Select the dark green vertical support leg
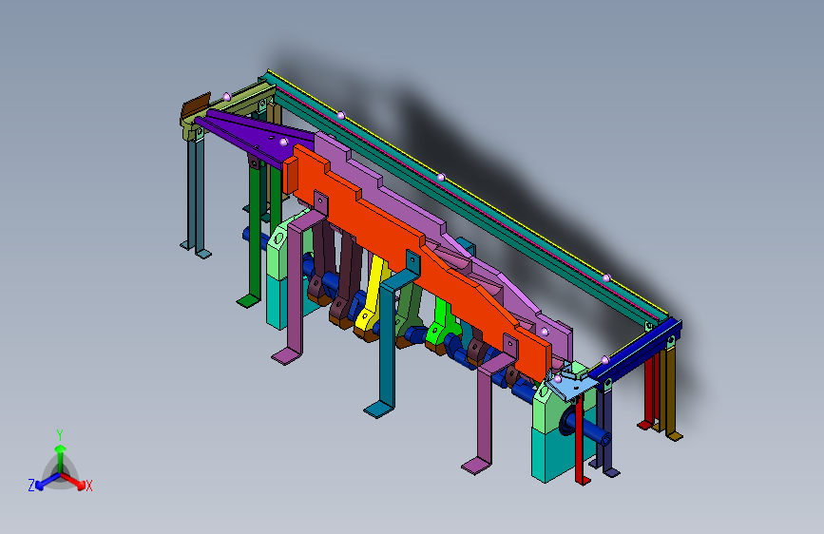The image size is (824, 534). coord(254,231)
